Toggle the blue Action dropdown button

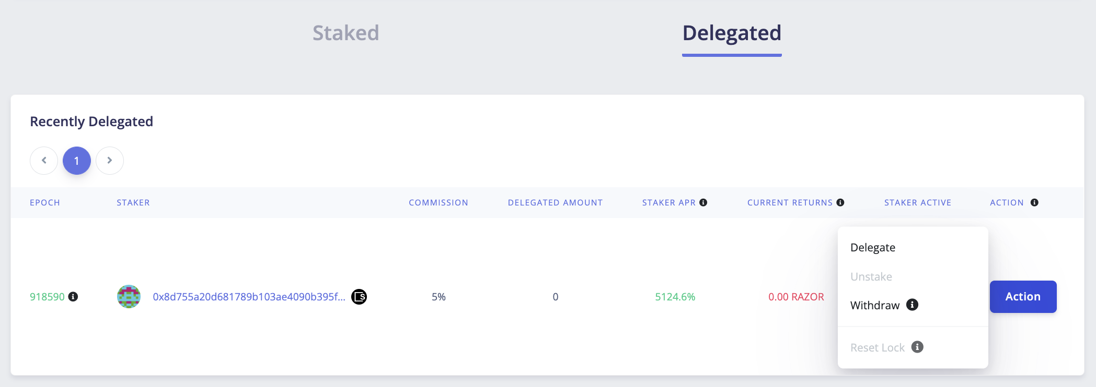coord(1023,297)
